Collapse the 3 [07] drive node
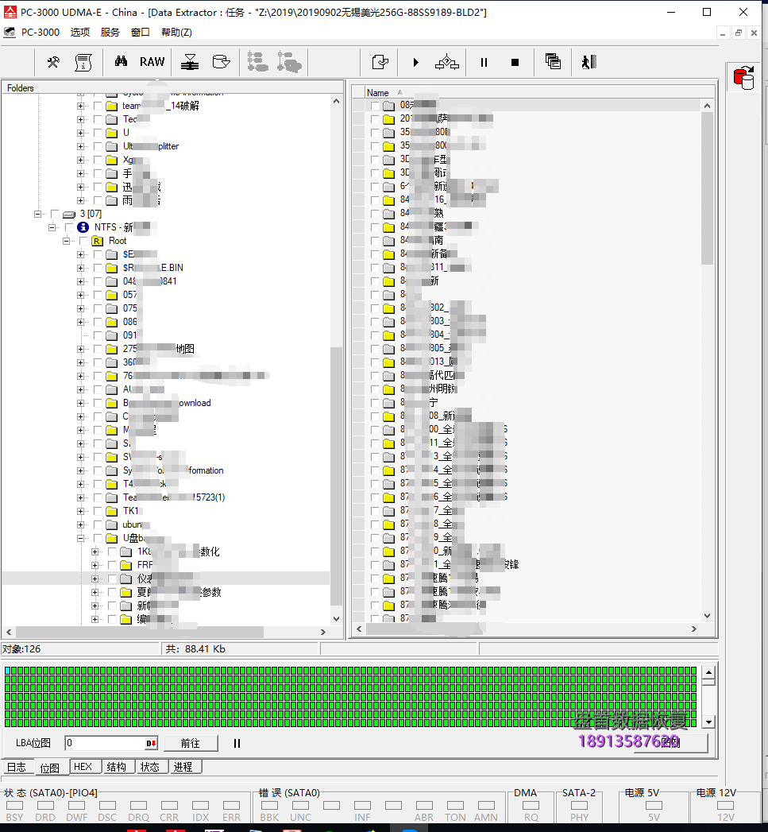The width and height of the screenshot is (768, 832). coord(37,214)
